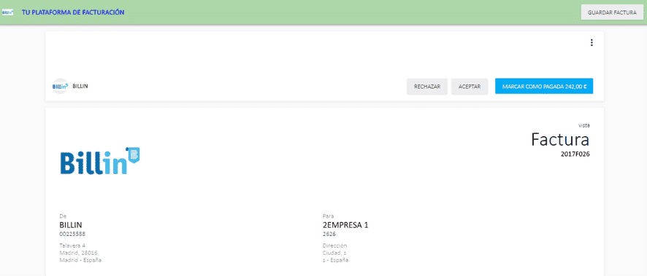647x276 pixels.
Task: Click the round Billin avatar icon
Action: point(60,87)
